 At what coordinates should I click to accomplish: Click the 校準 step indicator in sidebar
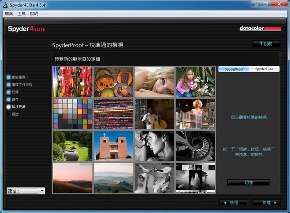[x=9, y=92]
